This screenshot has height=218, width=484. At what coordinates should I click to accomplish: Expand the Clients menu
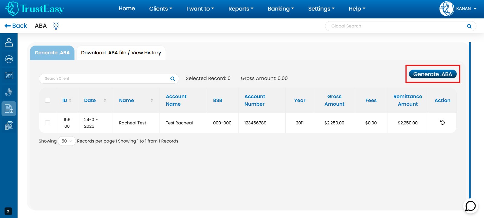(160, 9)
